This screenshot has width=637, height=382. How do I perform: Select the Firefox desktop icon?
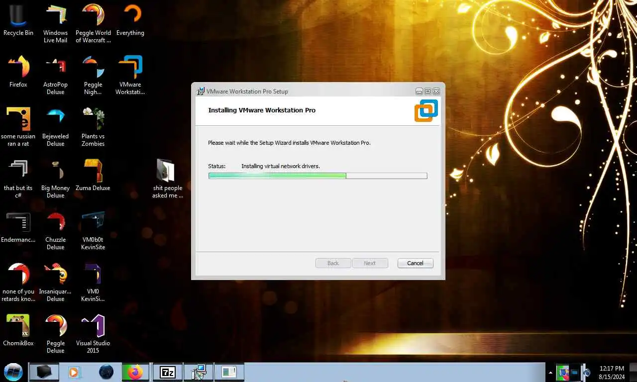click(x=18, y=72)
